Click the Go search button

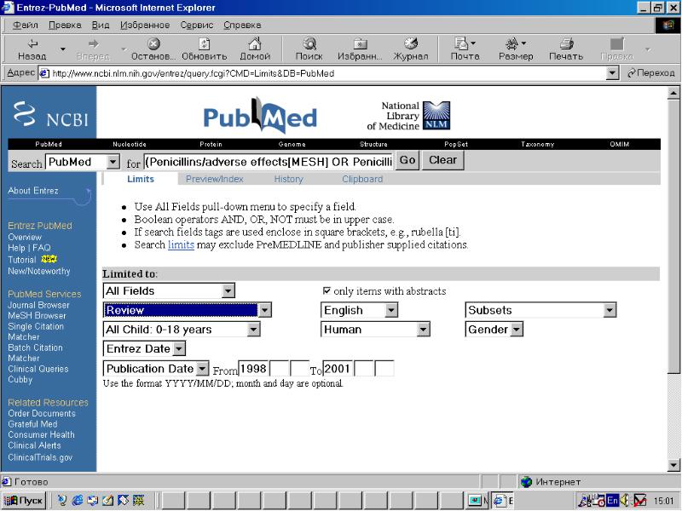coord(407,160)
